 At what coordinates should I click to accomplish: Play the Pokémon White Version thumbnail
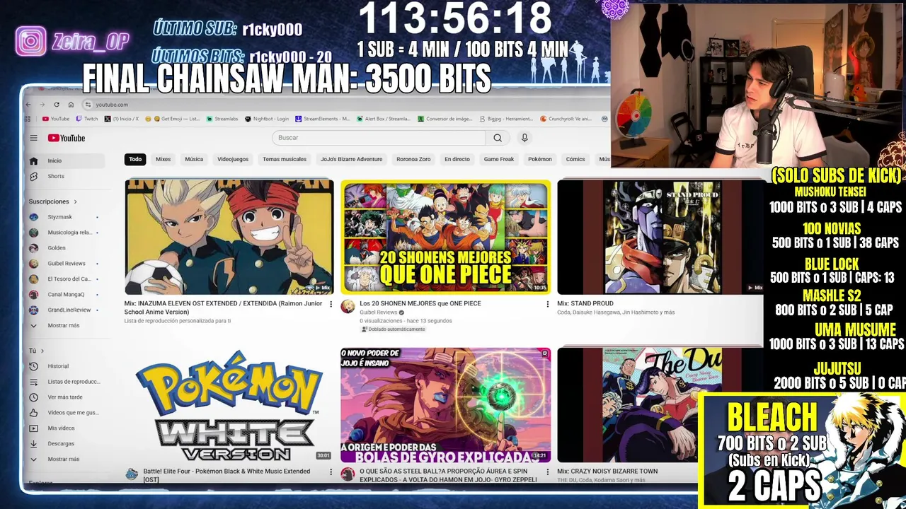tap(229, 405)
